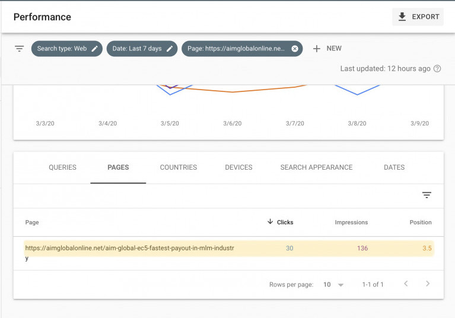Click the 3/9/20 chart date label
This screenshot has height=318, width=455.
point(419,123)
